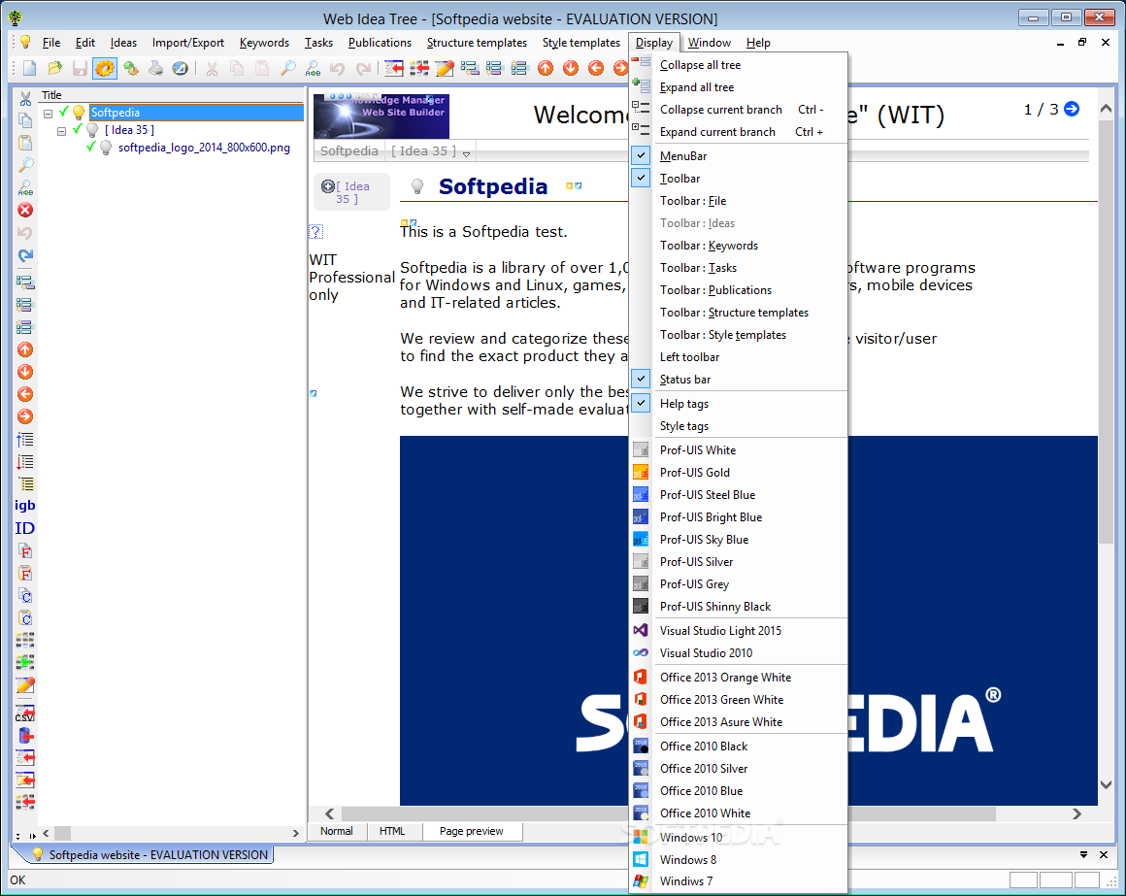Select Collapse all tree
The height and width of the screenshot is (896, 1126).
coord(739,65)
